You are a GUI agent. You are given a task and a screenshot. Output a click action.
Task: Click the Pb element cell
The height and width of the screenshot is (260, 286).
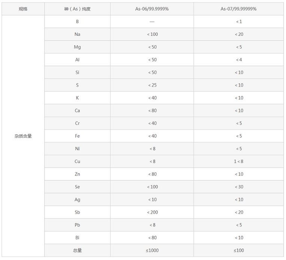pyautogui.click(x=77, y=225)
